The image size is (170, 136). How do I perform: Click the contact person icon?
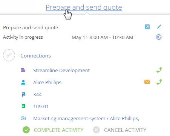pos(23,82)
